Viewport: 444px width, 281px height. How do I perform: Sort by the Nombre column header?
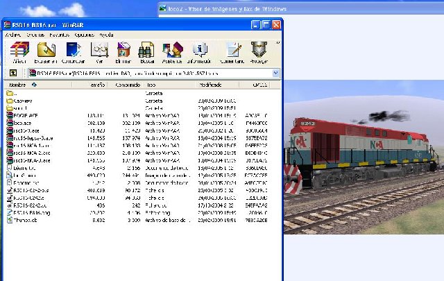tap(17, 85)
